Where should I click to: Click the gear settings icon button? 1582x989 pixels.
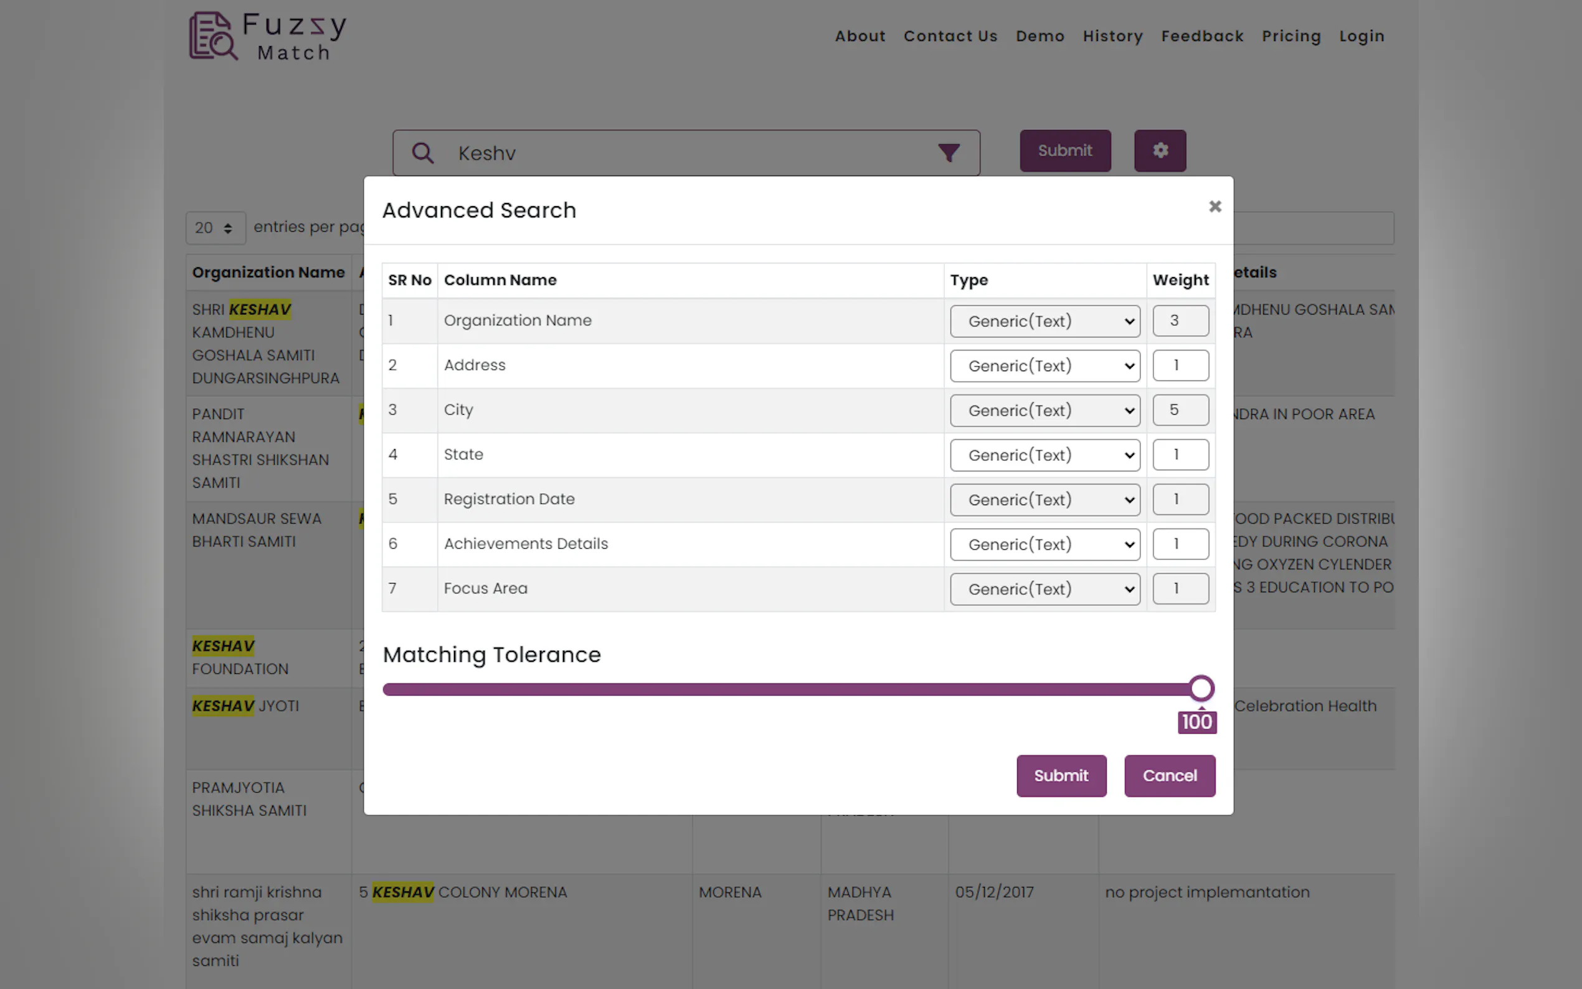1160,151
